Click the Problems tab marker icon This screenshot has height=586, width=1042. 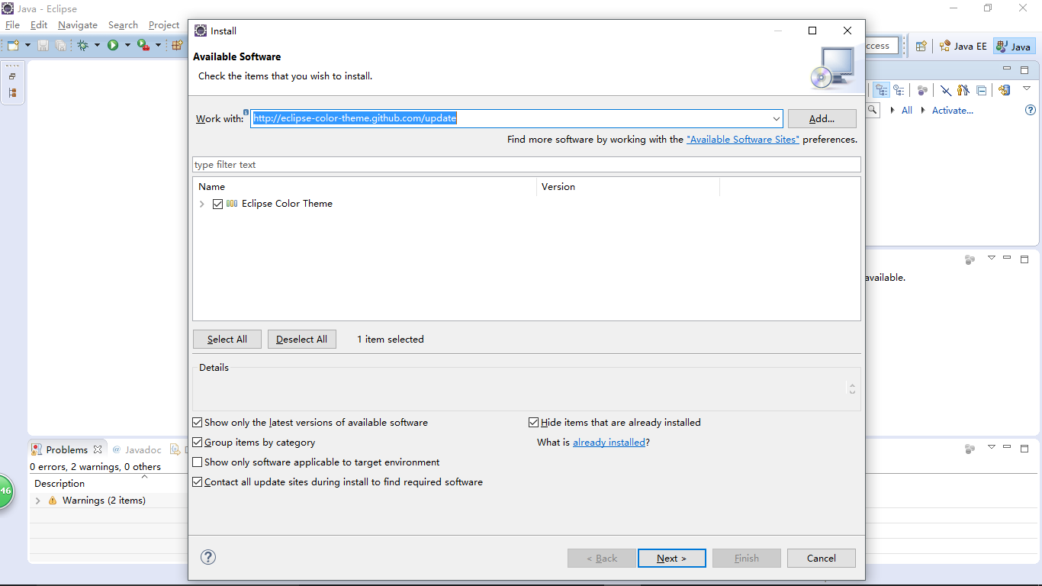click(37, 449)
